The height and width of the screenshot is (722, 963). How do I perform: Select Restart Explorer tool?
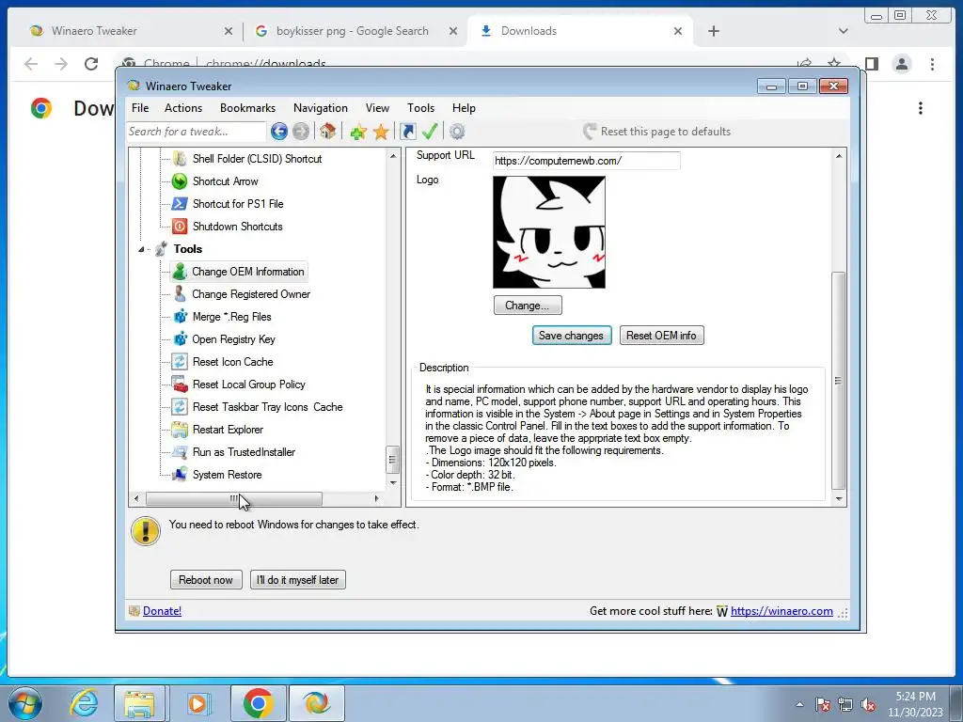[x=228, y=430]
